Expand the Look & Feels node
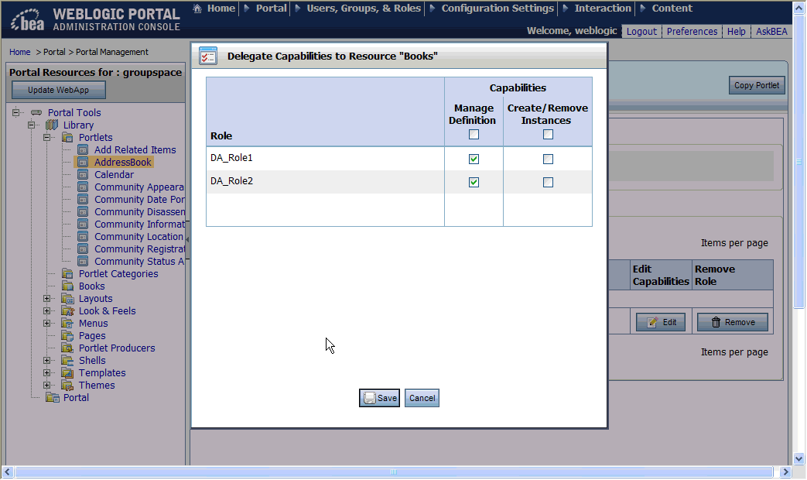807x480 pixels. (x=47, y=310)
